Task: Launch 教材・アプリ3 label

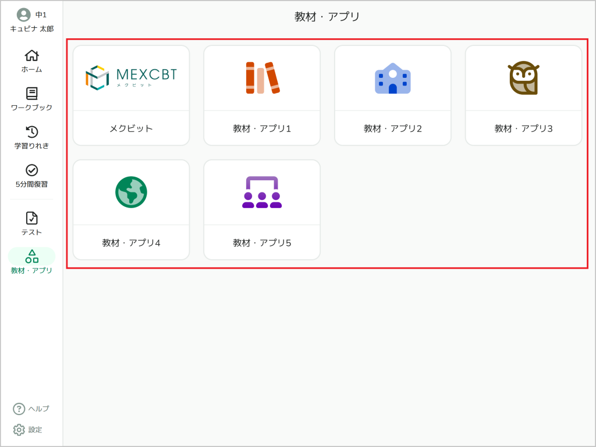Action: [523, 128]
